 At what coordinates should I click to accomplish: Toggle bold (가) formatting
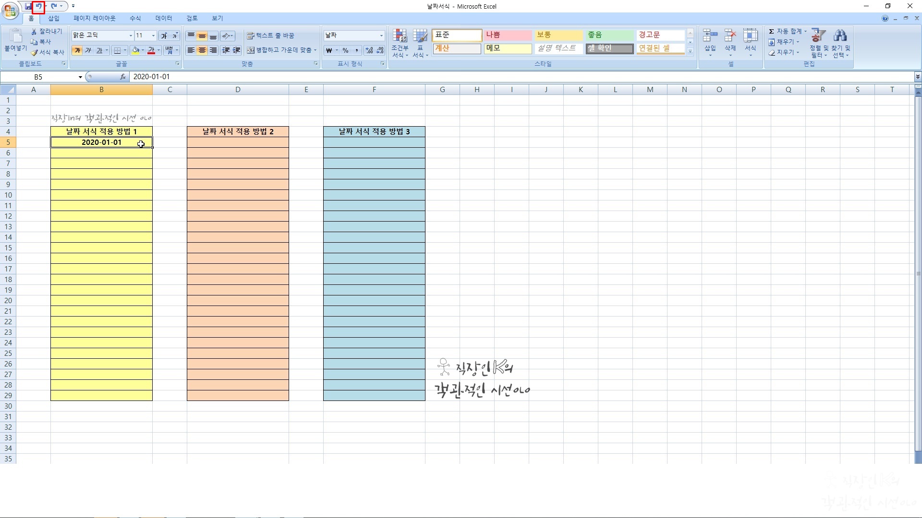(77, 50)
